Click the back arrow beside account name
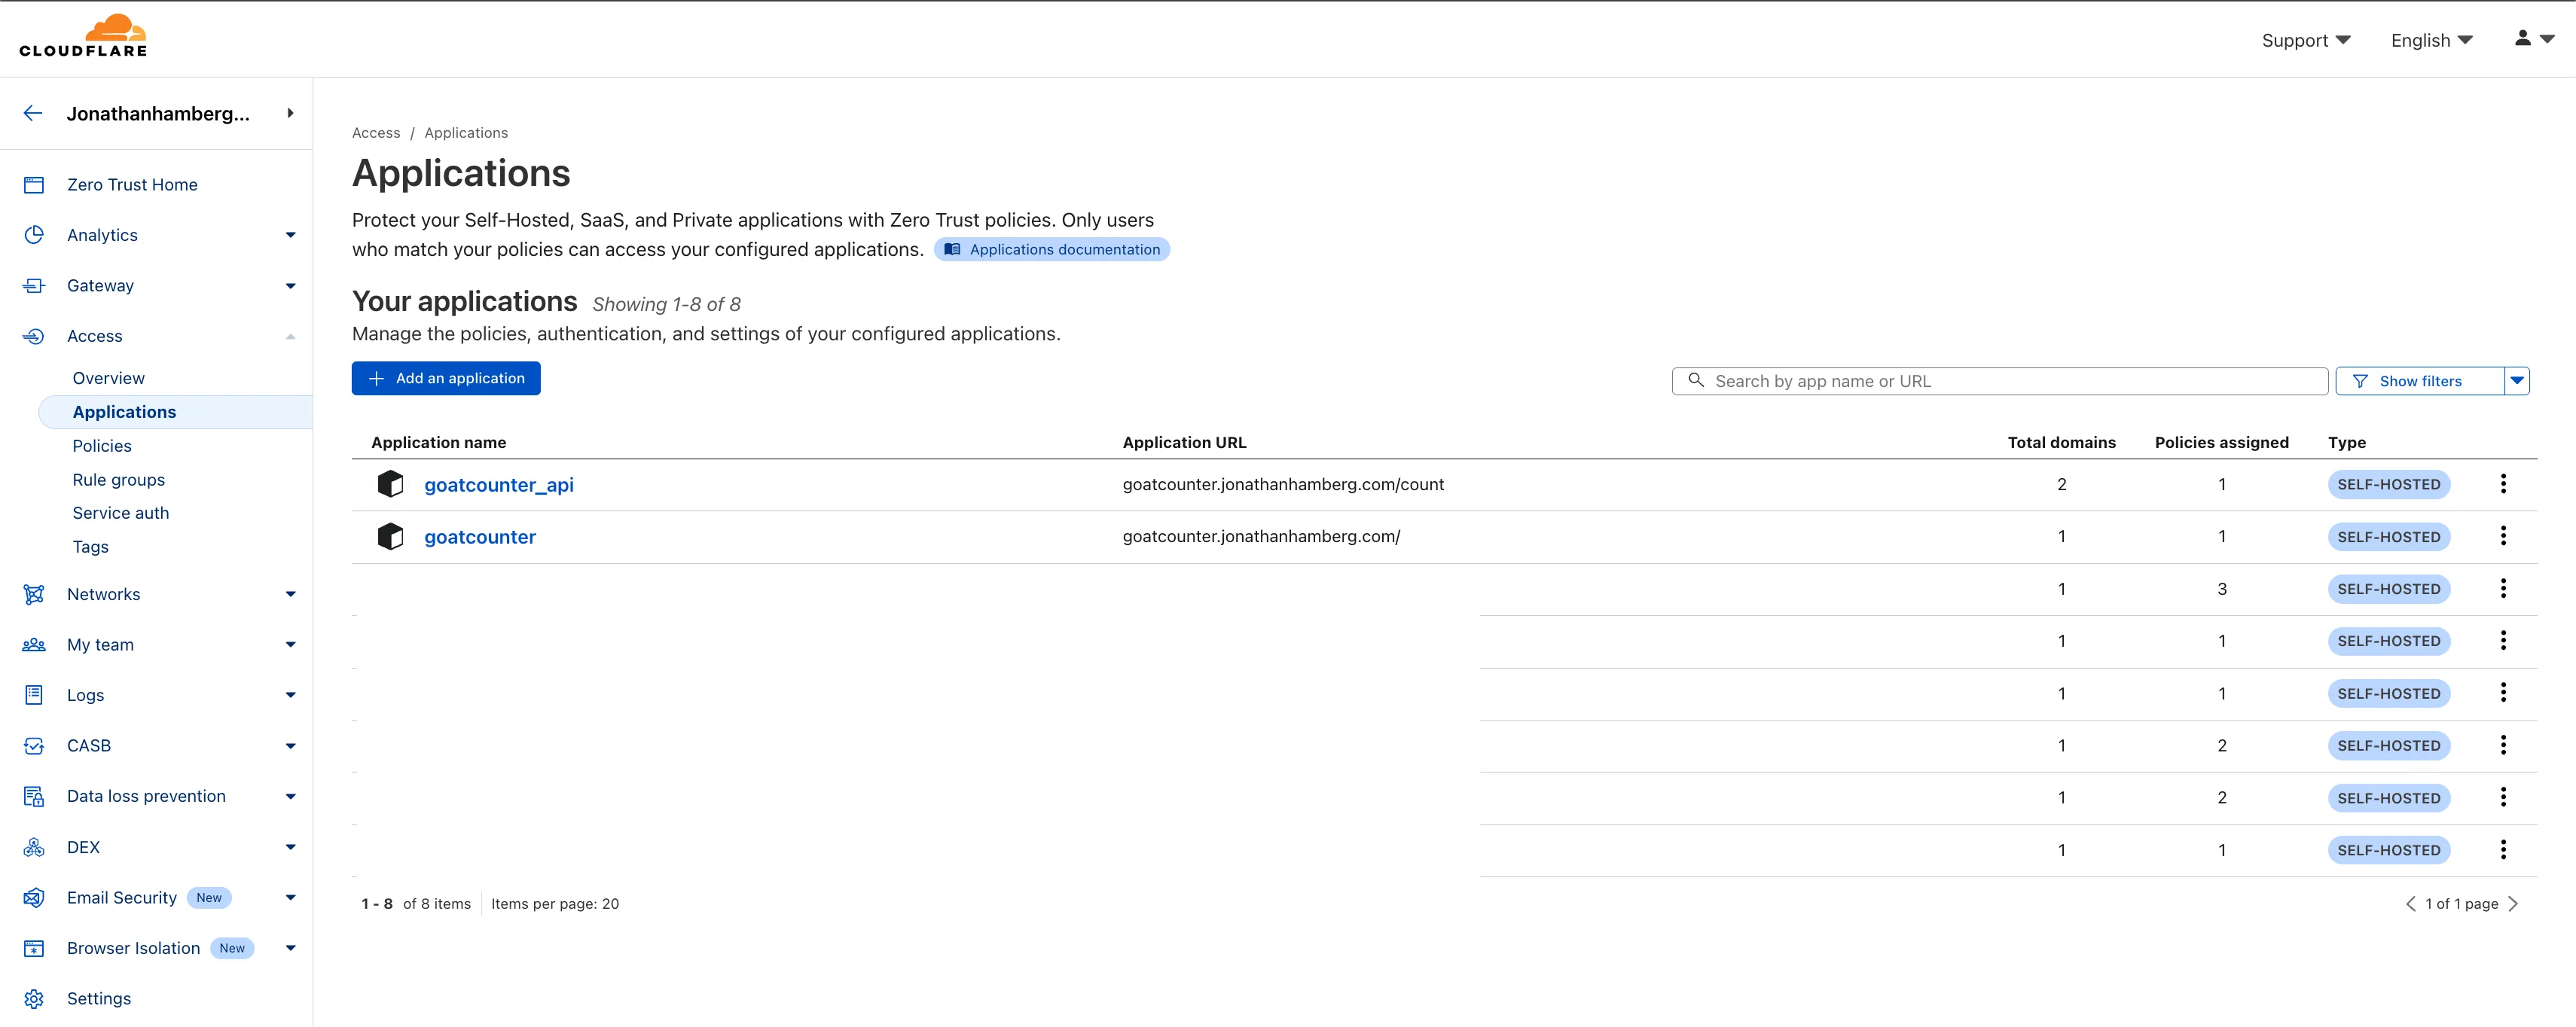The image size is (2576, 1027). click(33, 113)
